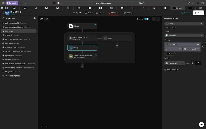Open the Üyelik atama workflow
This screenshot has width=206, height=129.
19,68
